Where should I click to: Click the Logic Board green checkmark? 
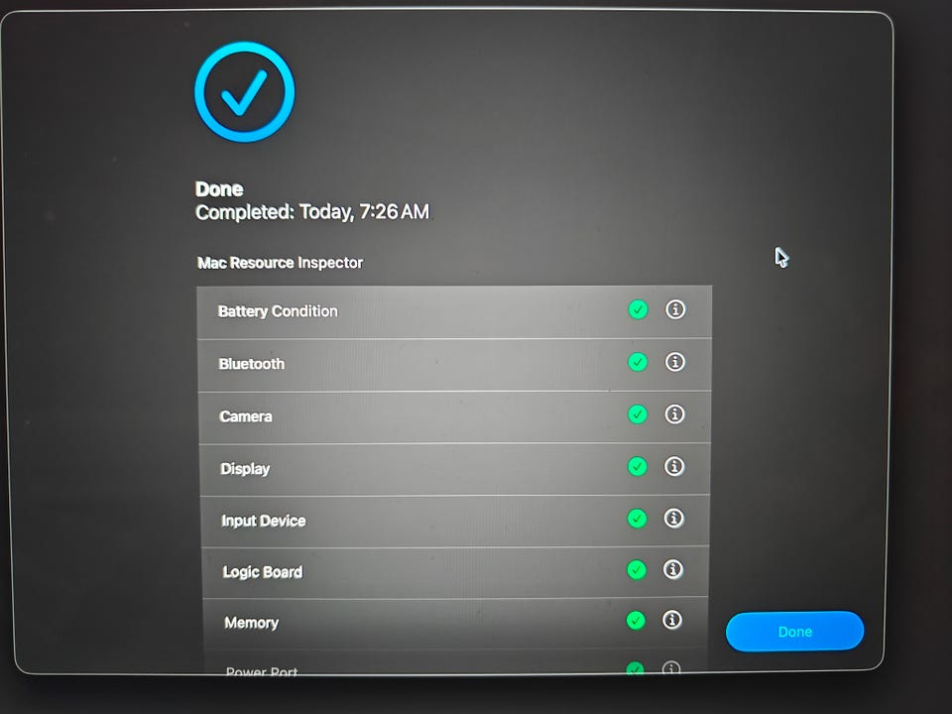[x=637, y=570]
